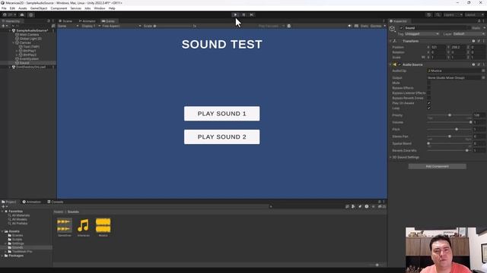This screenshot has height=273, width=487.
Task: Click the Pause button in the top toolbar
Action: [243, 14]
